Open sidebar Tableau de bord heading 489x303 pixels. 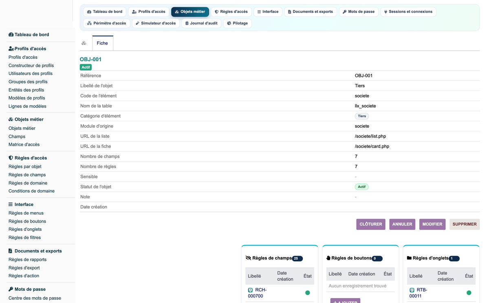(29, 35)
